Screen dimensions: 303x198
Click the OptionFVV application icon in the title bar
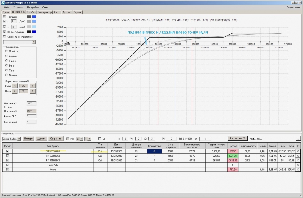pyautogui.click(x=3, y=3)
